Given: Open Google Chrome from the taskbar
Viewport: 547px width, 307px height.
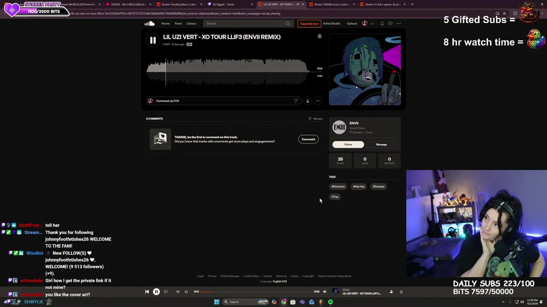Looking at the screenshot, I should [283, 302].
